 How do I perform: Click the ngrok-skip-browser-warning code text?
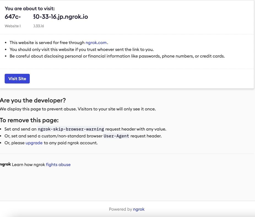click(71, 129)
